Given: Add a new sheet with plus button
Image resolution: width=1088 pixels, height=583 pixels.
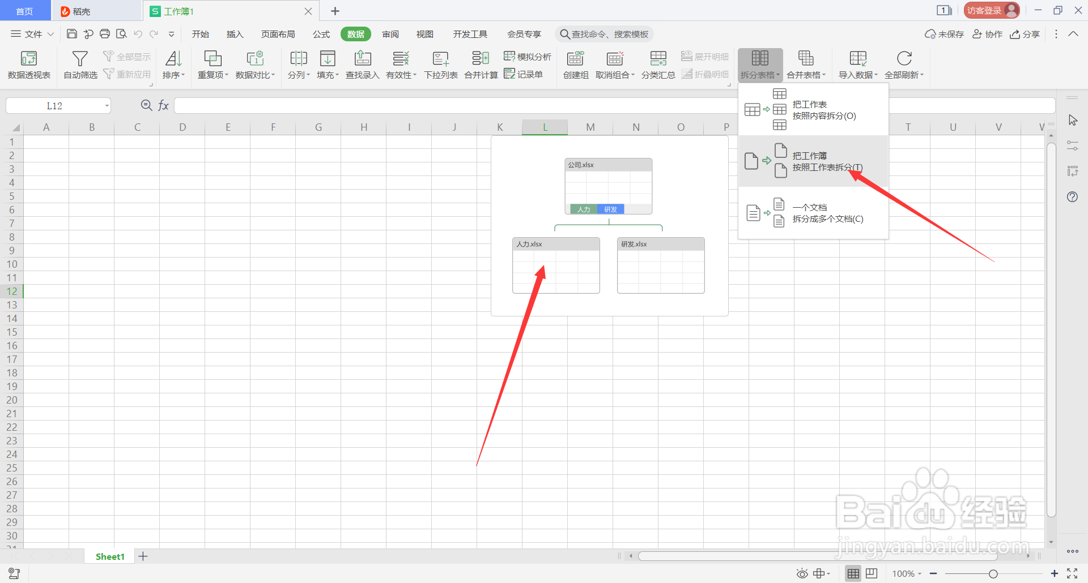Looking at the screenshot, I should click(x=143, y=556).
